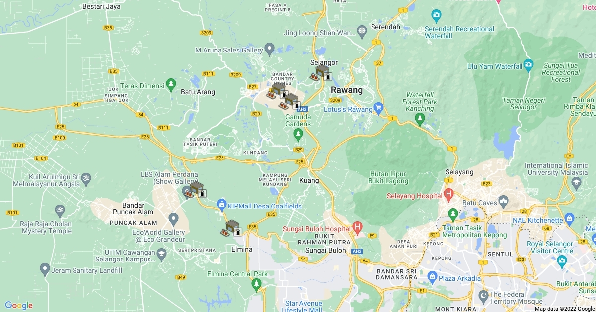Viewport: 596px width, 312px height.
Task: Click the Serendah Recreational Waterfall camera icon
Action: click(436, 15)
